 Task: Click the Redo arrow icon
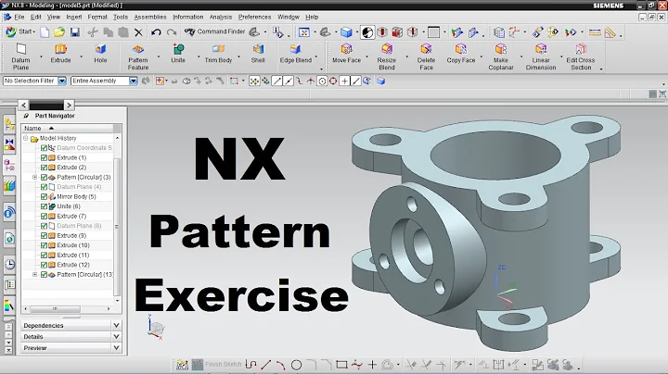click(x=172, y=32)
